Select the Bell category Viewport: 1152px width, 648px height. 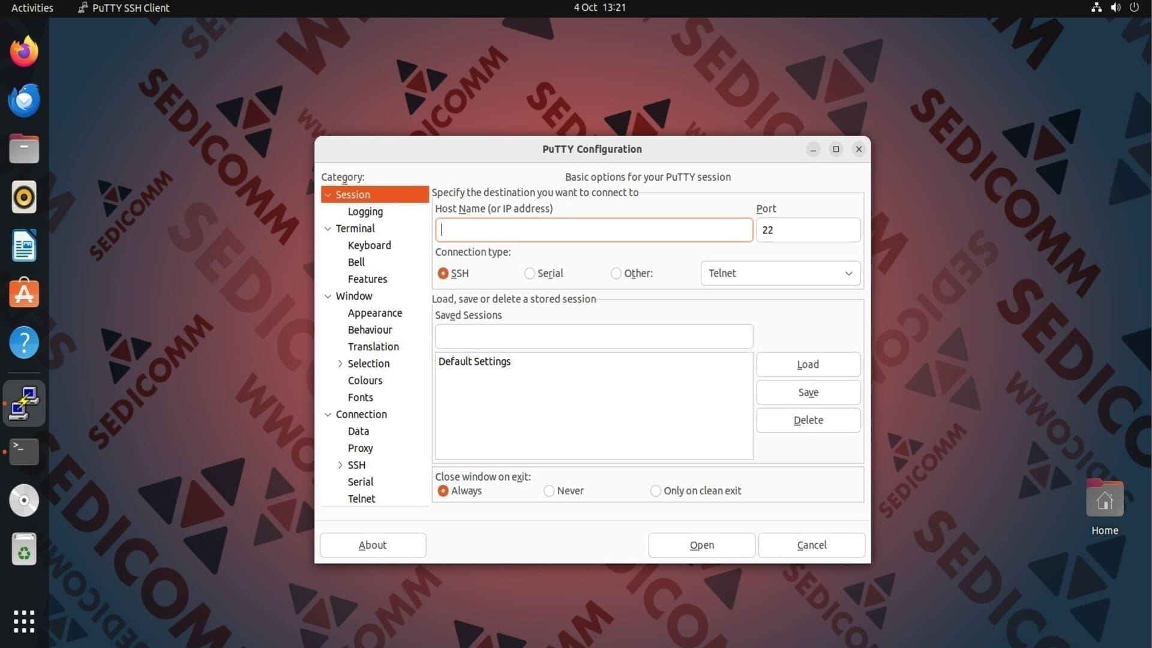pos(356,262)
